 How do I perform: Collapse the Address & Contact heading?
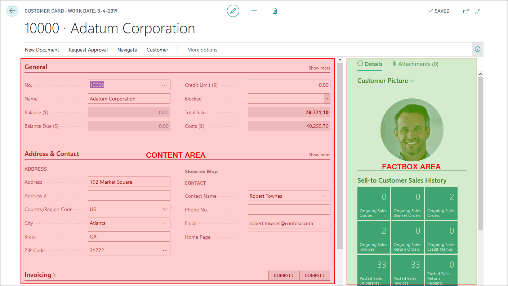[x=52, y=153]
